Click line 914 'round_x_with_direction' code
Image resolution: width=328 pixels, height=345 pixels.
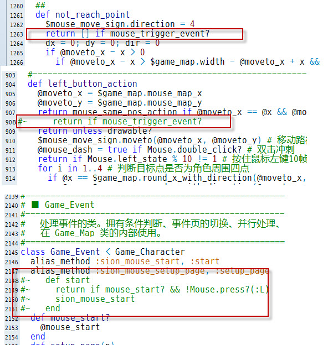(x=177, y=178)
